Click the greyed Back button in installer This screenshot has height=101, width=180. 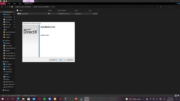[53, 60]
